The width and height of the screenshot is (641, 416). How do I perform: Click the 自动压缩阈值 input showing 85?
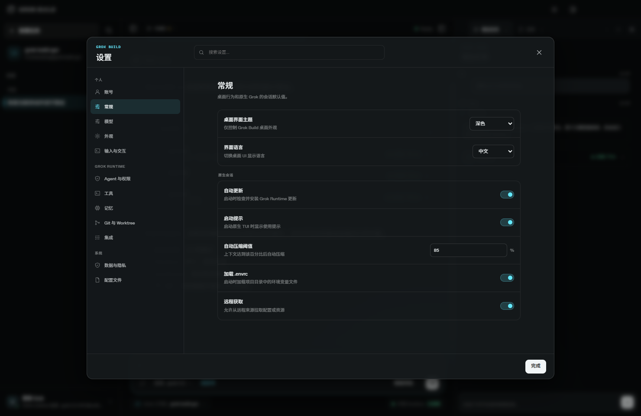[x=469, y=250]
